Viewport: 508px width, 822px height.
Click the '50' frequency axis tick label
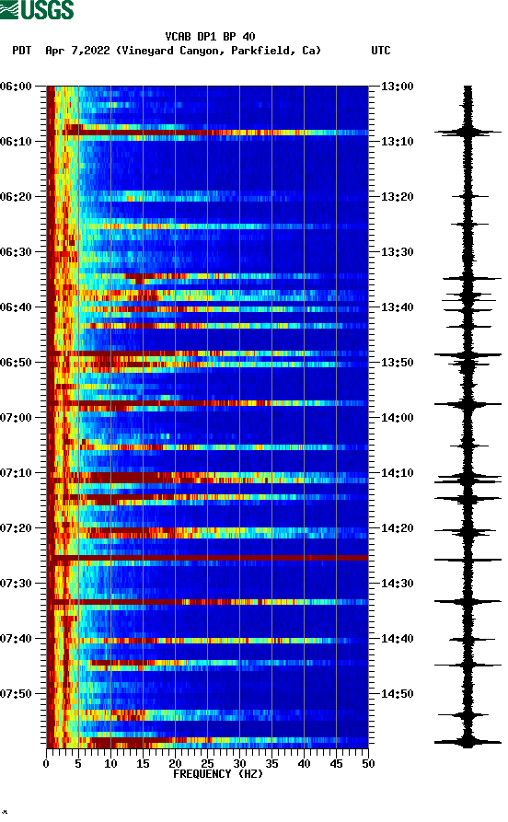(368, 764)
